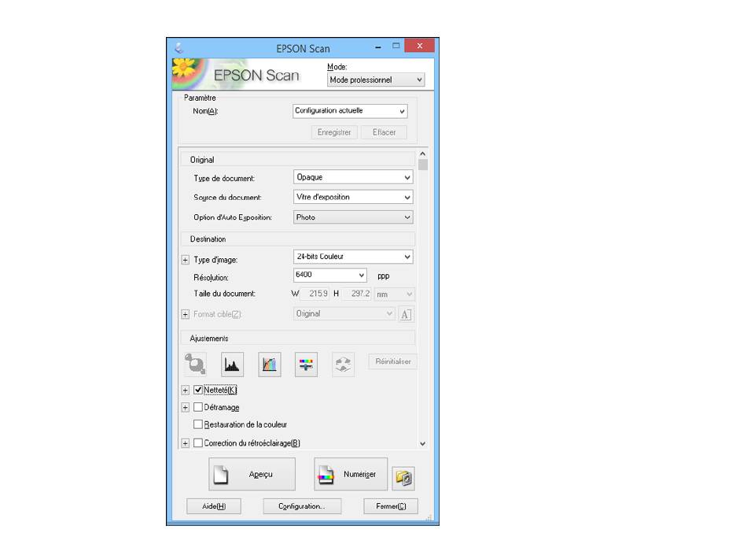Image resolution: width=747 pixels, height=559 pixels.
Task: Open the file save settings folder icon
Action: tap(403, 478)
